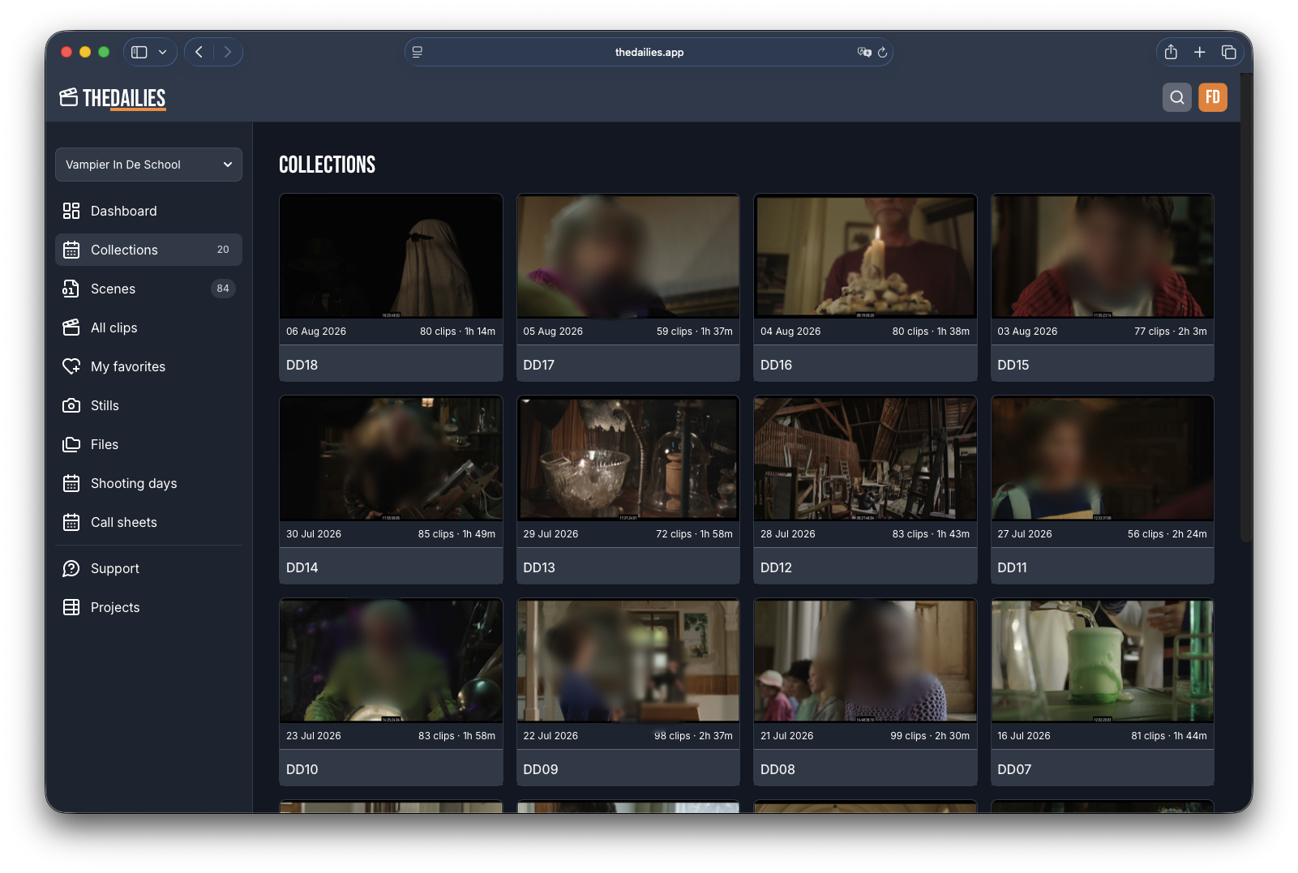This screenshot has height=873, width=1298.
Task: Click the 27 Jul 2026 date
Action: (x=1025, y=534)
